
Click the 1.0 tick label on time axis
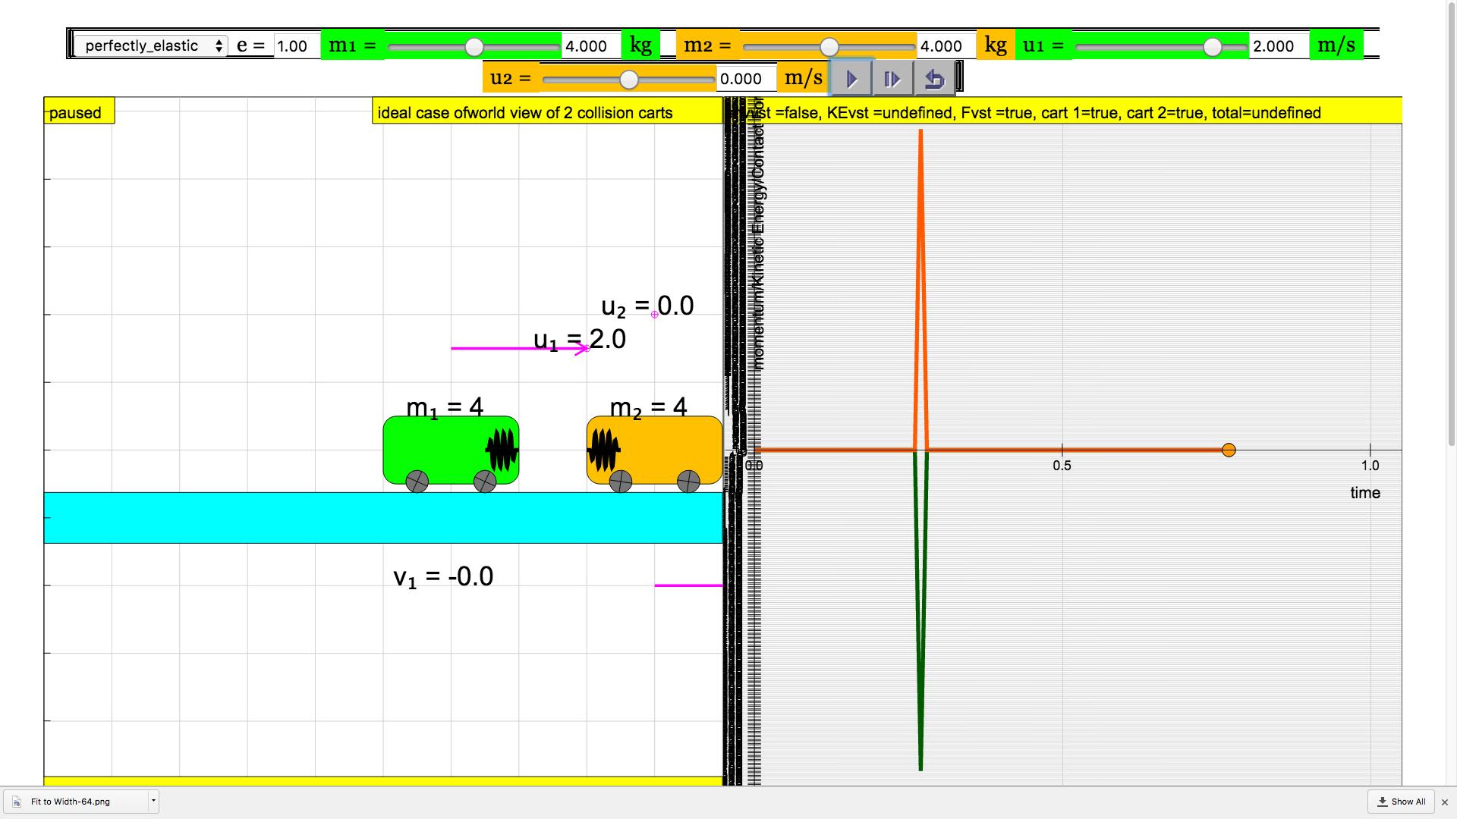pos(1370,466)
